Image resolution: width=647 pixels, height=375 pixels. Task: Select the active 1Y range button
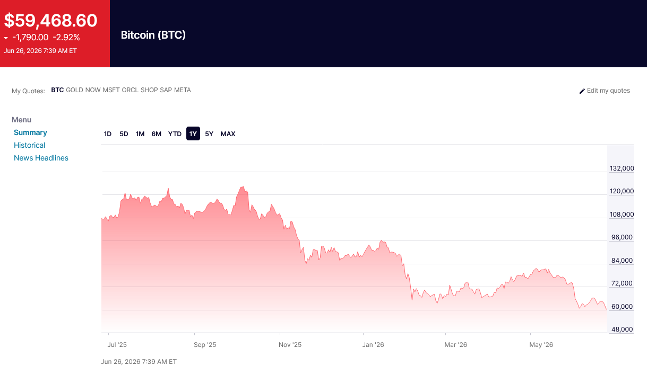[x=193, y=134]
